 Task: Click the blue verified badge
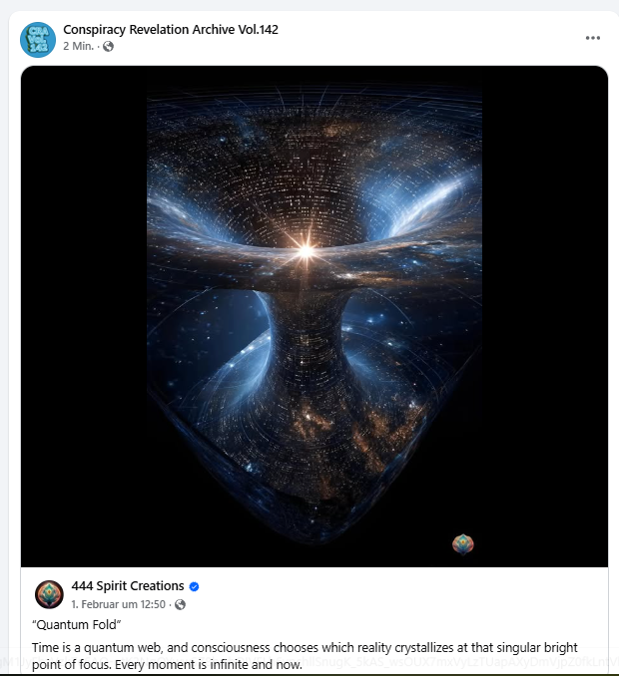tap(195, 586)
